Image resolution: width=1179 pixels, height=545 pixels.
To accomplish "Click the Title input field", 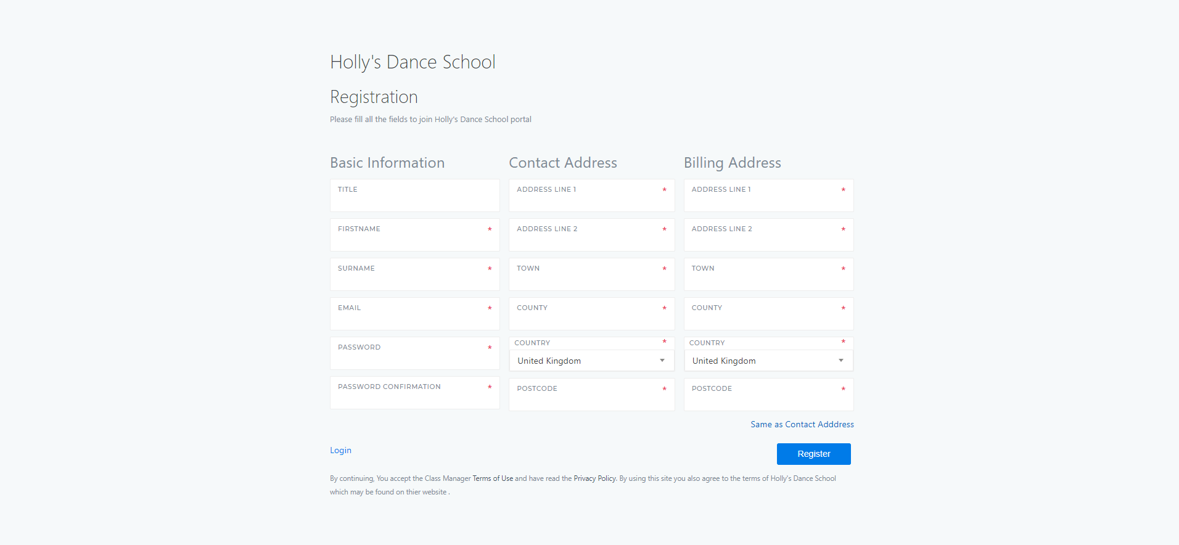I will pyautogui.click(x=415, y=195).
